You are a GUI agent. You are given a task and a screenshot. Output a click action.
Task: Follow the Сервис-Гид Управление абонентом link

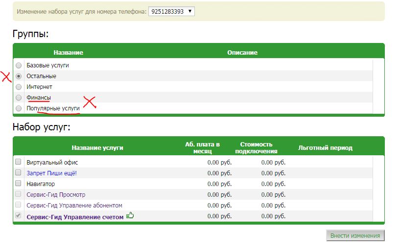(74, 206)
